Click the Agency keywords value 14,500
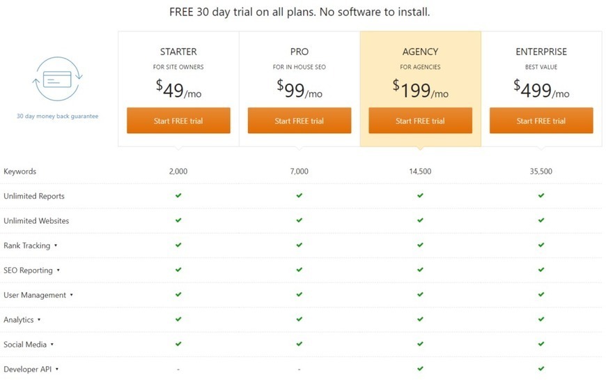The width and height of the screenshot is (606, 380). coord(420,171)
